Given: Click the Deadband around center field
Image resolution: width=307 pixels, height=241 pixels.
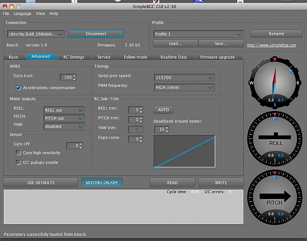Looking at the screenshot, I should pyautogui.click(x=160, y=129).
